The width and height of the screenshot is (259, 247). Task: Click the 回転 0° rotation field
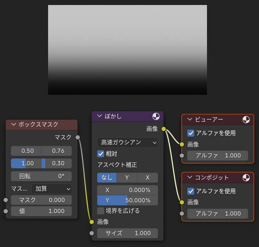(x=41, y=176)
